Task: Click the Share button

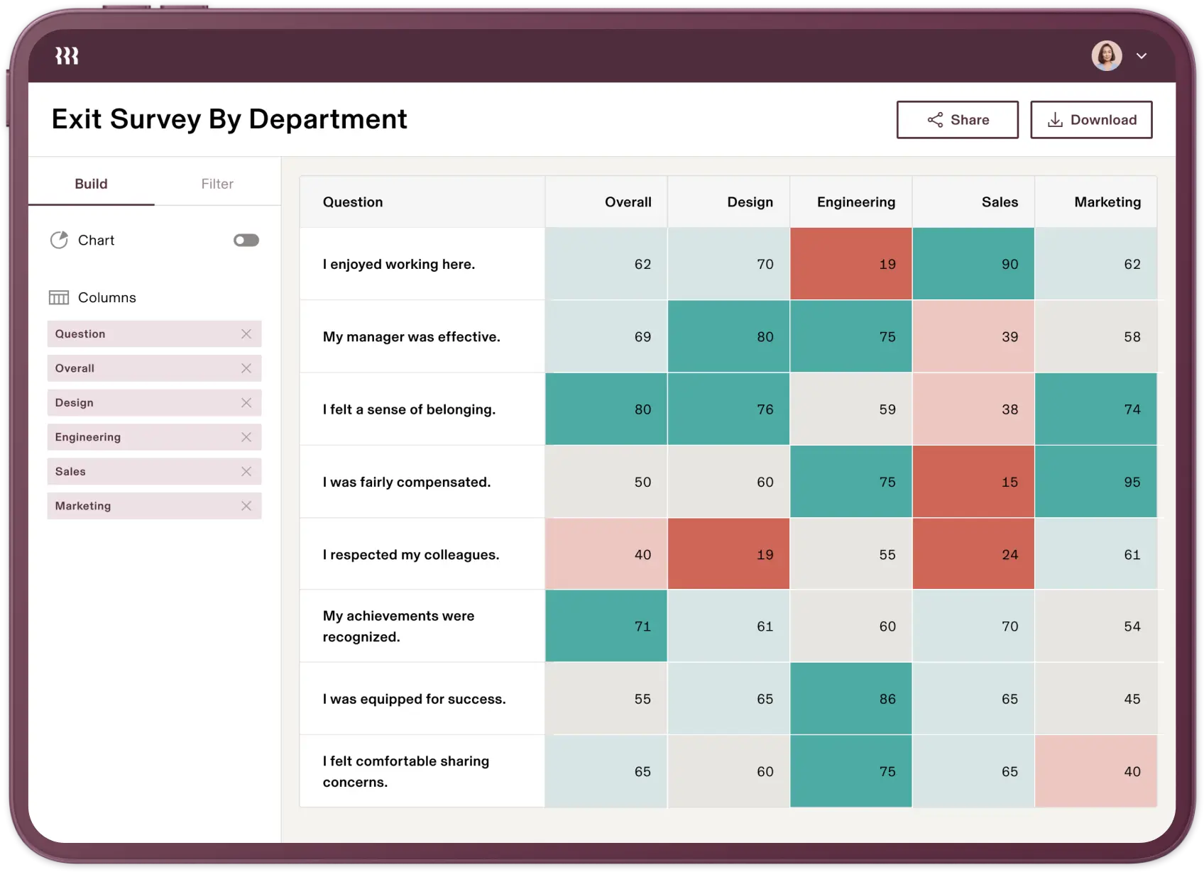Action: (x=958, y=119)
